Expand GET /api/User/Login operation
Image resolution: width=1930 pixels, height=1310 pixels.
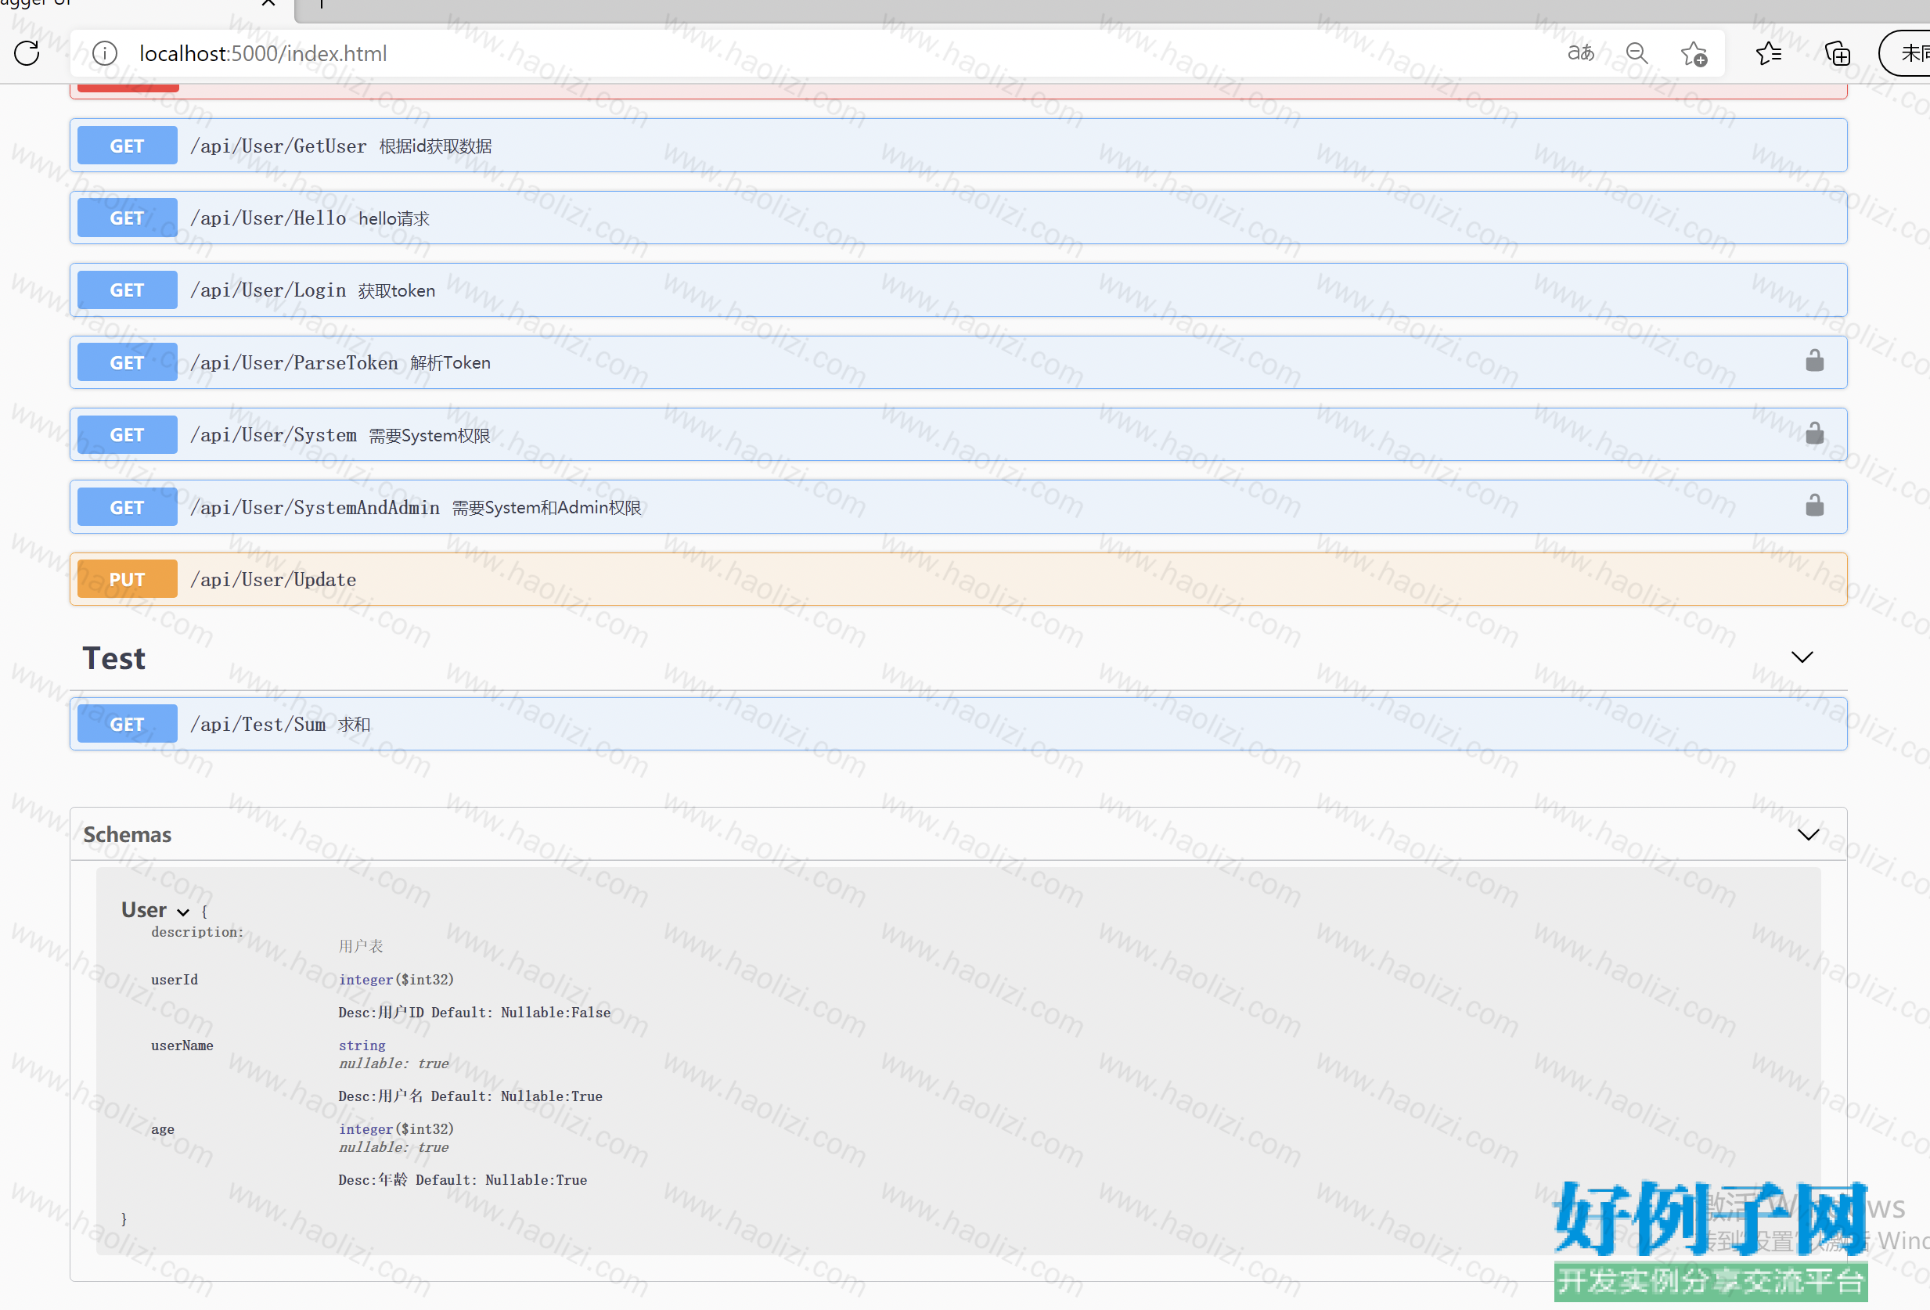click(957, 290)
